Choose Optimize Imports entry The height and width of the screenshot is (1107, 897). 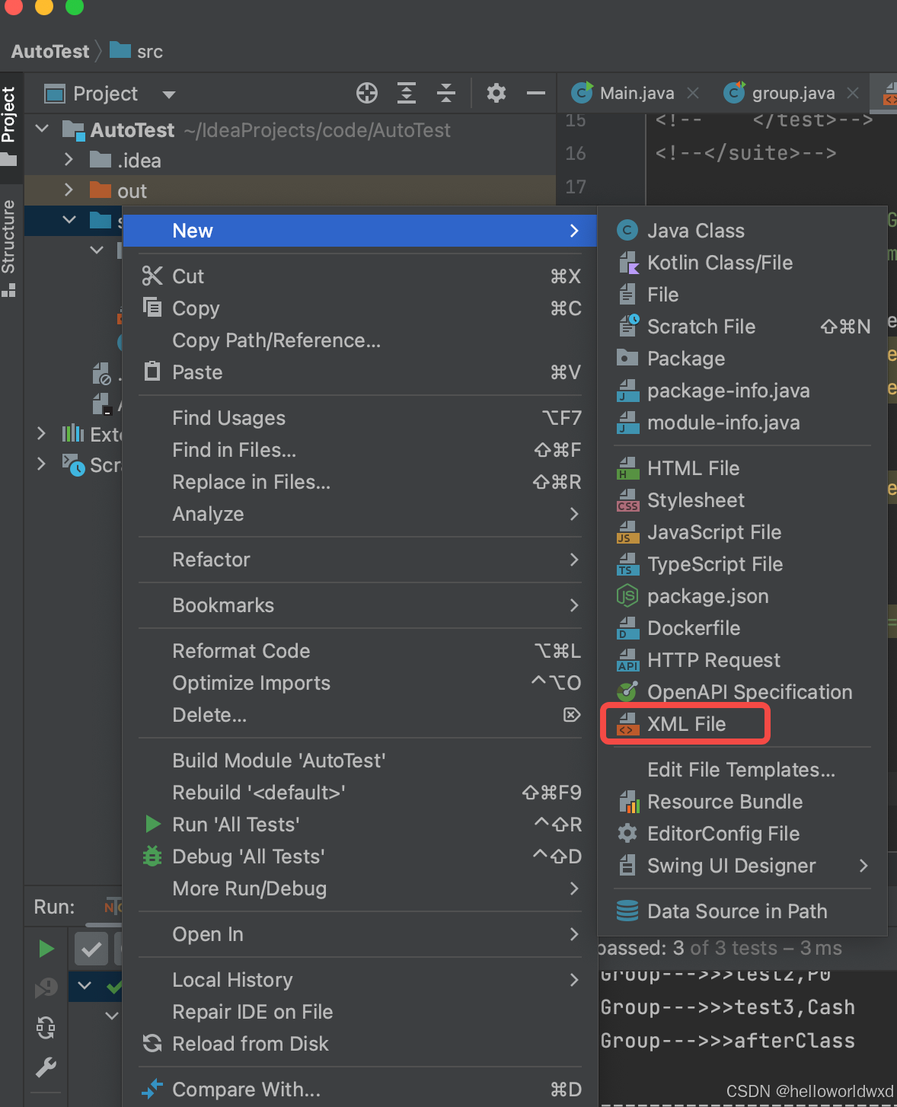[360, 683]
